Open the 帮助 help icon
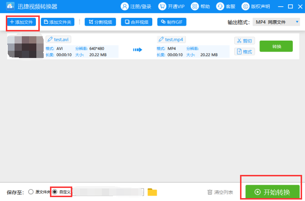The height and width of the screenshot is (201, 305). [195, 6]
